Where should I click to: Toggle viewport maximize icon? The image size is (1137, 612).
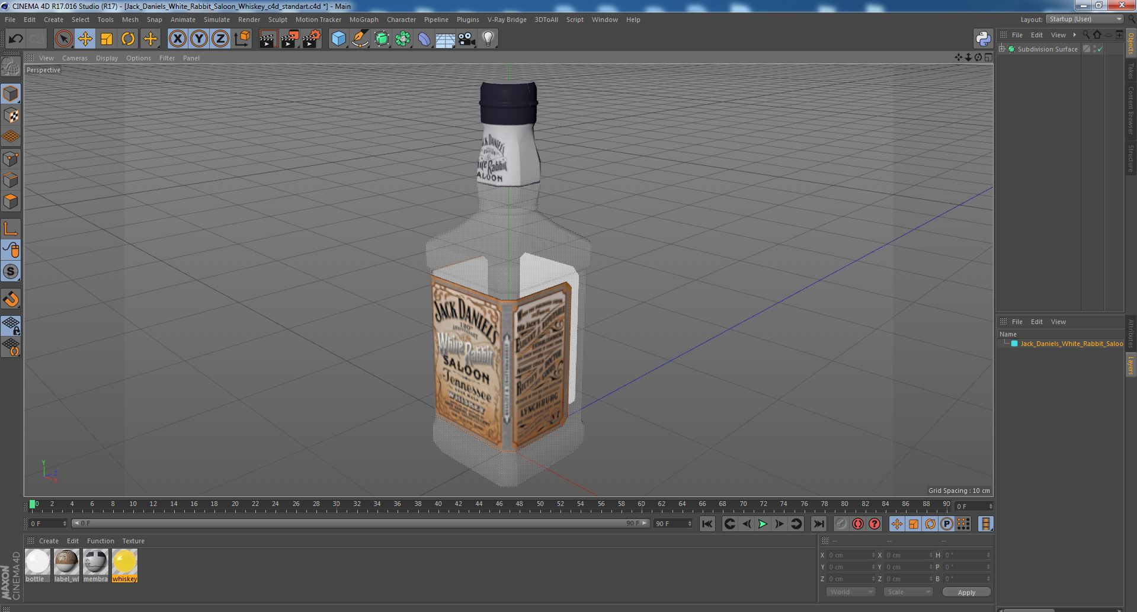click(988, 57)
